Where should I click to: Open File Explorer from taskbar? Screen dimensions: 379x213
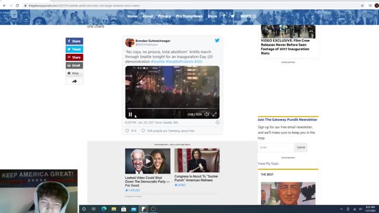tap(114, 209)
